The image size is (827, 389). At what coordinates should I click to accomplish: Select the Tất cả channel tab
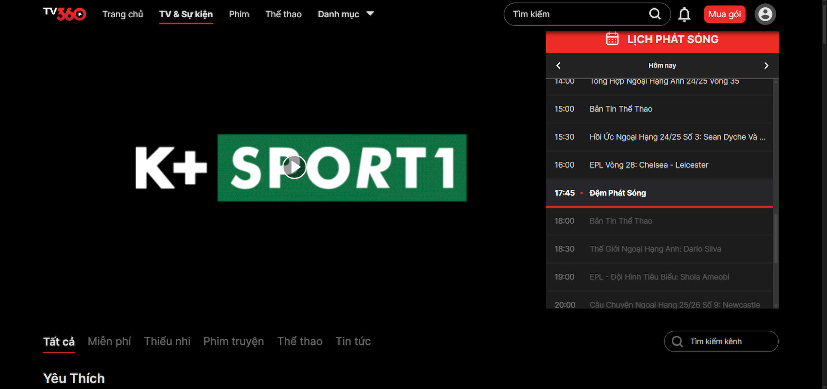point(59,341)
